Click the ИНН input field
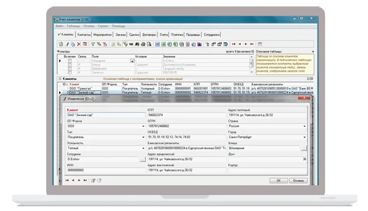368x211 pixels. tap(106, 170)
